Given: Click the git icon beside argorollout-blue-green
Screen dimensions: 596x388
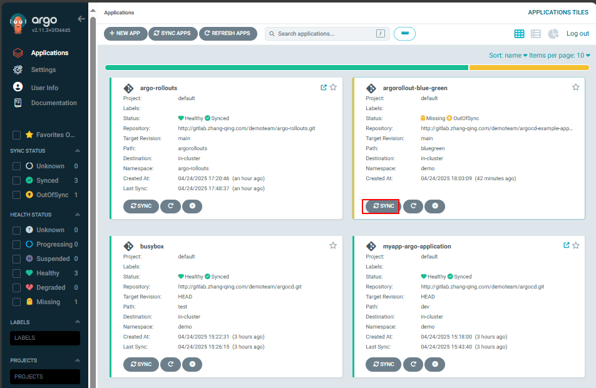Looking at the screenshot, I should pyautogui.click(x=371, y=88).
